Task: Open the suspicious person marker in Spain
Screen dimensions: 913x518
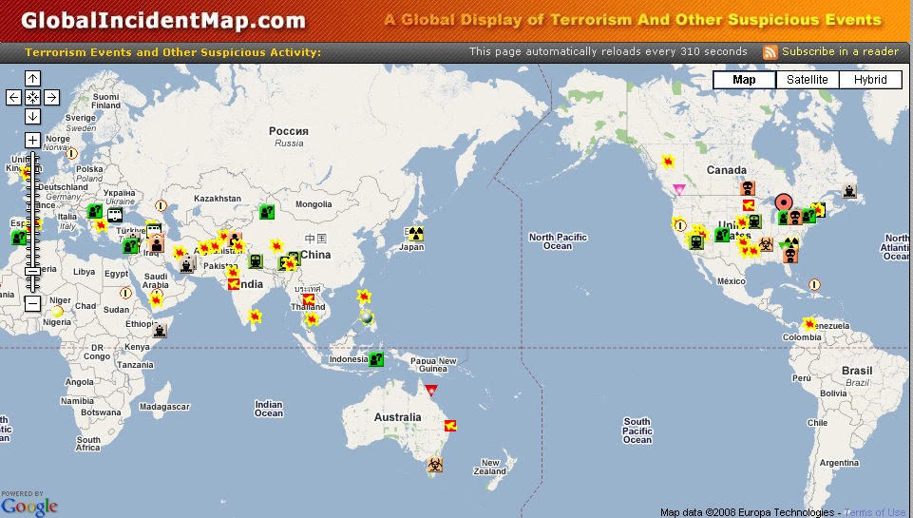Action: point(19,238)
